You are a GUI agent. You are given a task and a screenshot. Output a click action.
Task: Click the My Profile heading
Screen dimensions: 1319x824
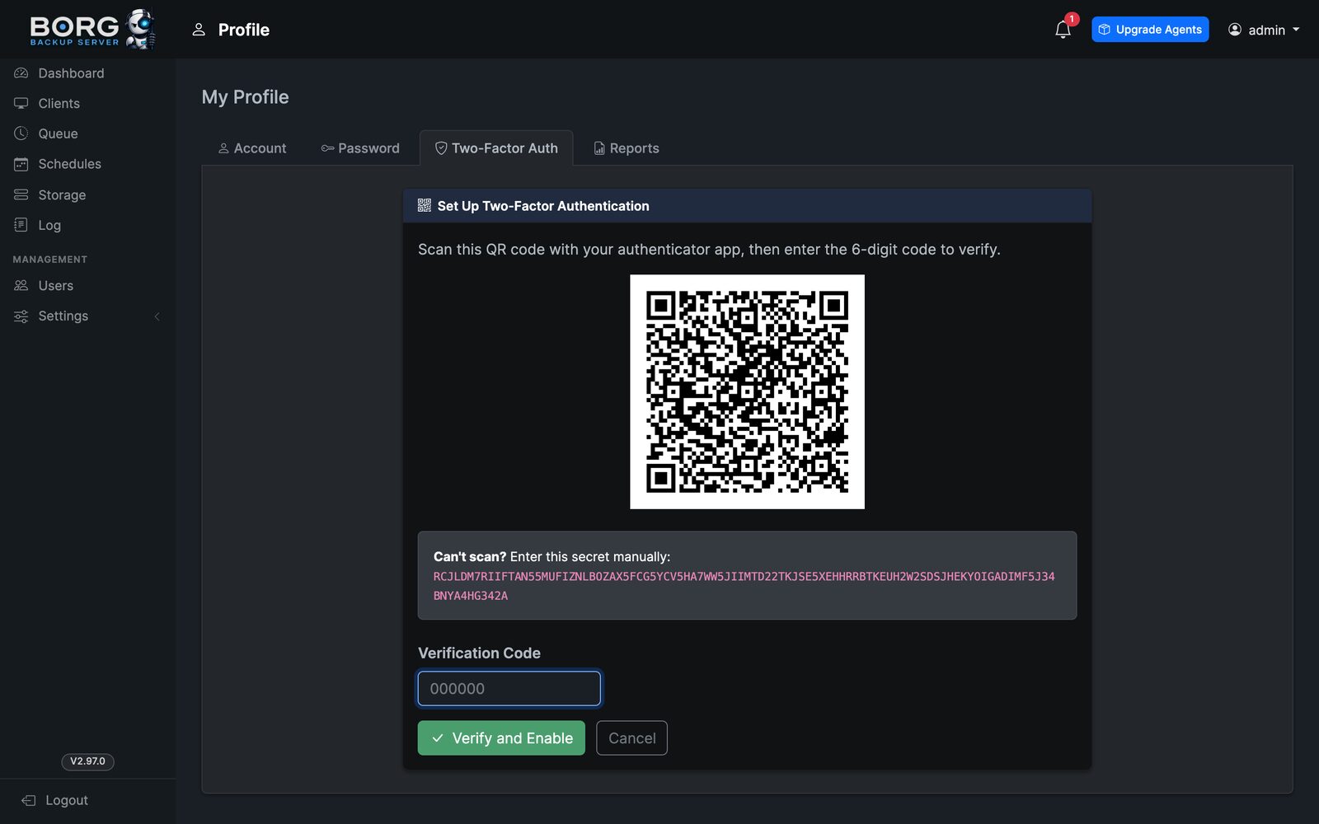(246, 97)
